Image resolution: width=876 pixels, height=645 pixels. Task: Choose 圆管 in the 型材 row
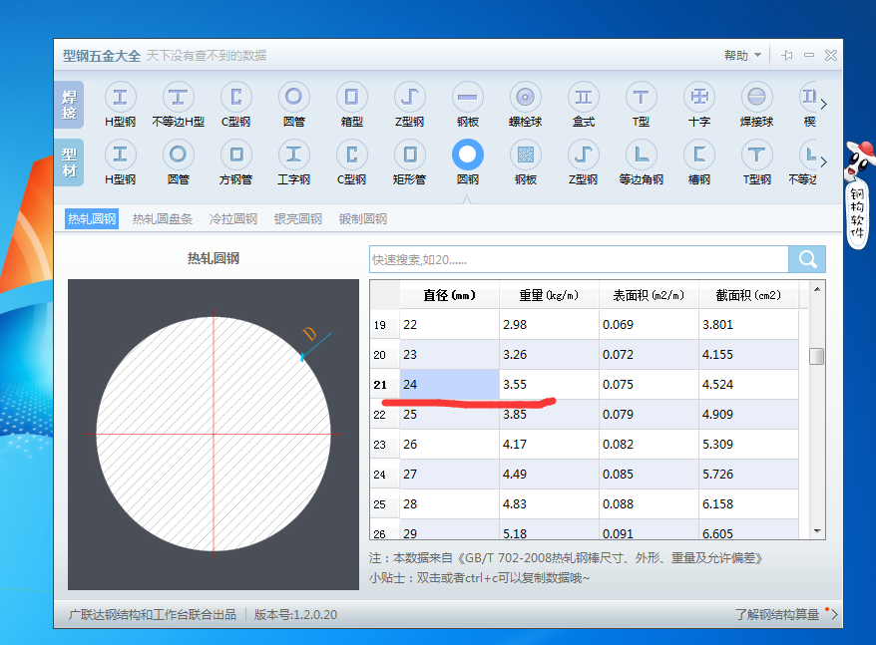[x=179, y=161]
